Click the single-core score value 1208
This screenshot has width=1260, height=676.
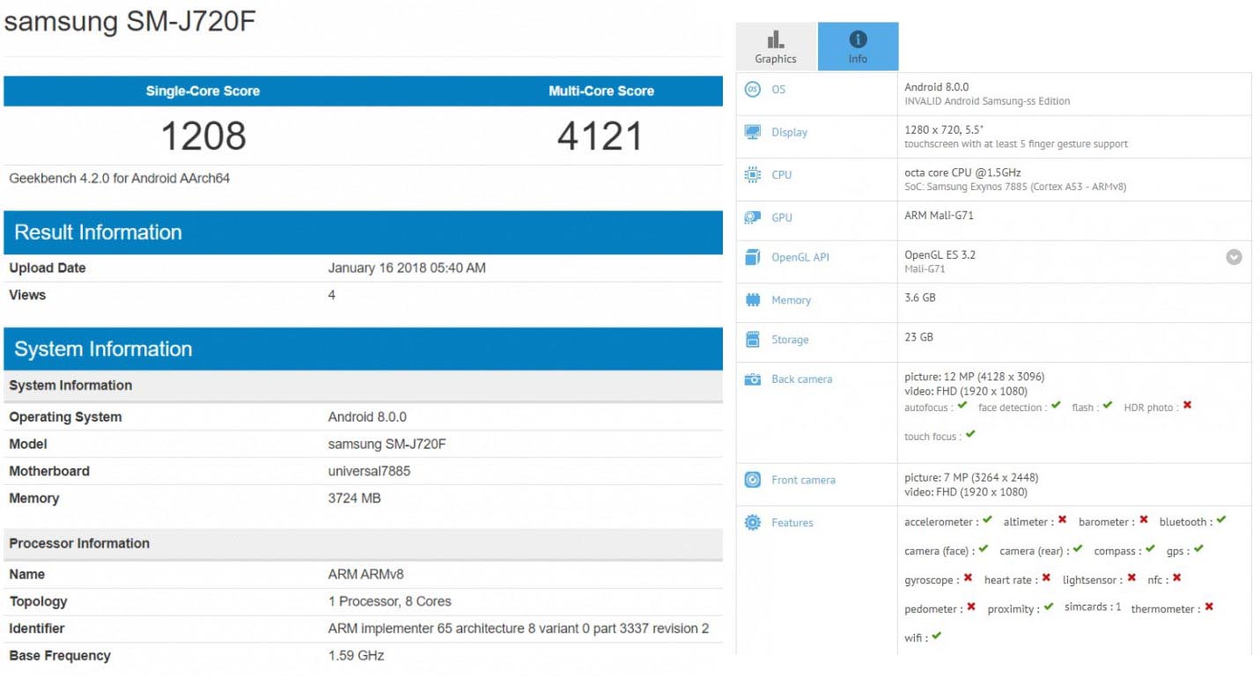pyautogui.click(x=203, y=136)
